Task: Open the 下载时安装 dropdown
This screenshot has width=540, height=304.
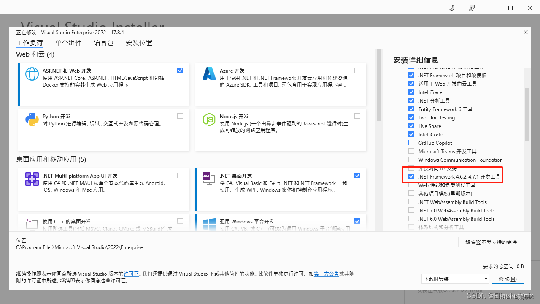Action: [455, 279]
